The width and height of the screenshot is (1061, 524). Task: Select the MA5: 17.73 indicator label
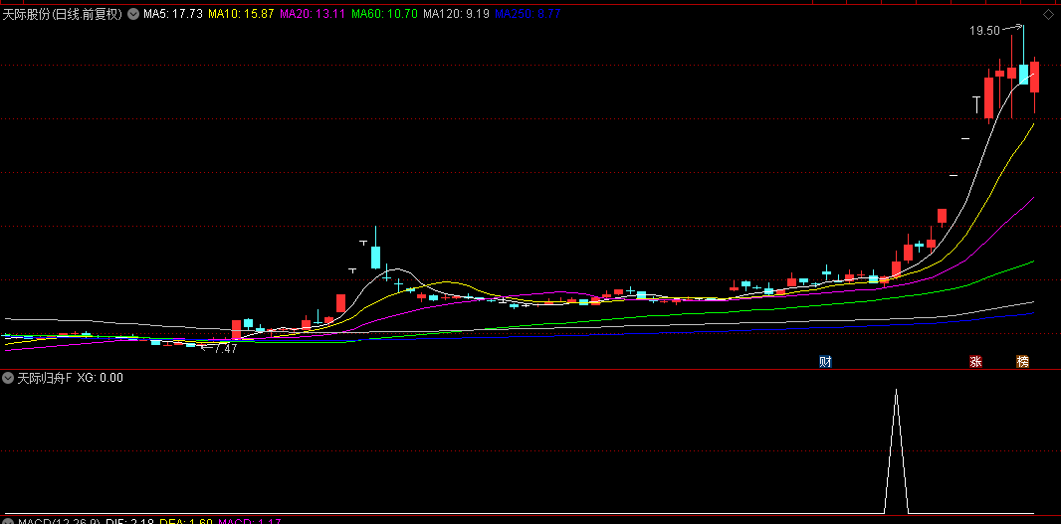[172, 14]
